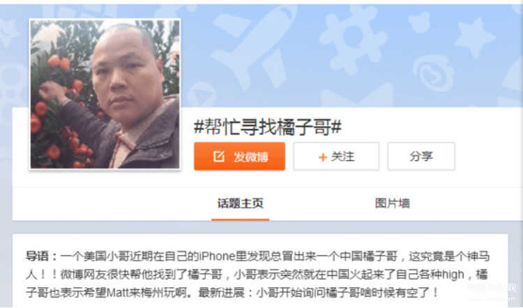Click the compose pencil icon in 发微博
The image size is (523, 308).
tap(219, 156)
